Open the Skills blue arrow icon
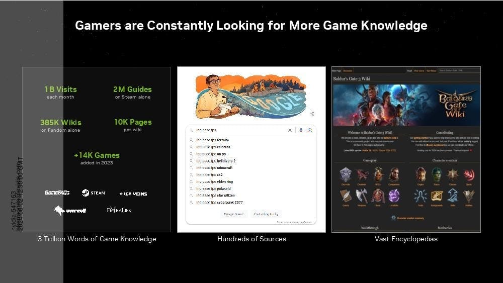 tap(453, 196)
